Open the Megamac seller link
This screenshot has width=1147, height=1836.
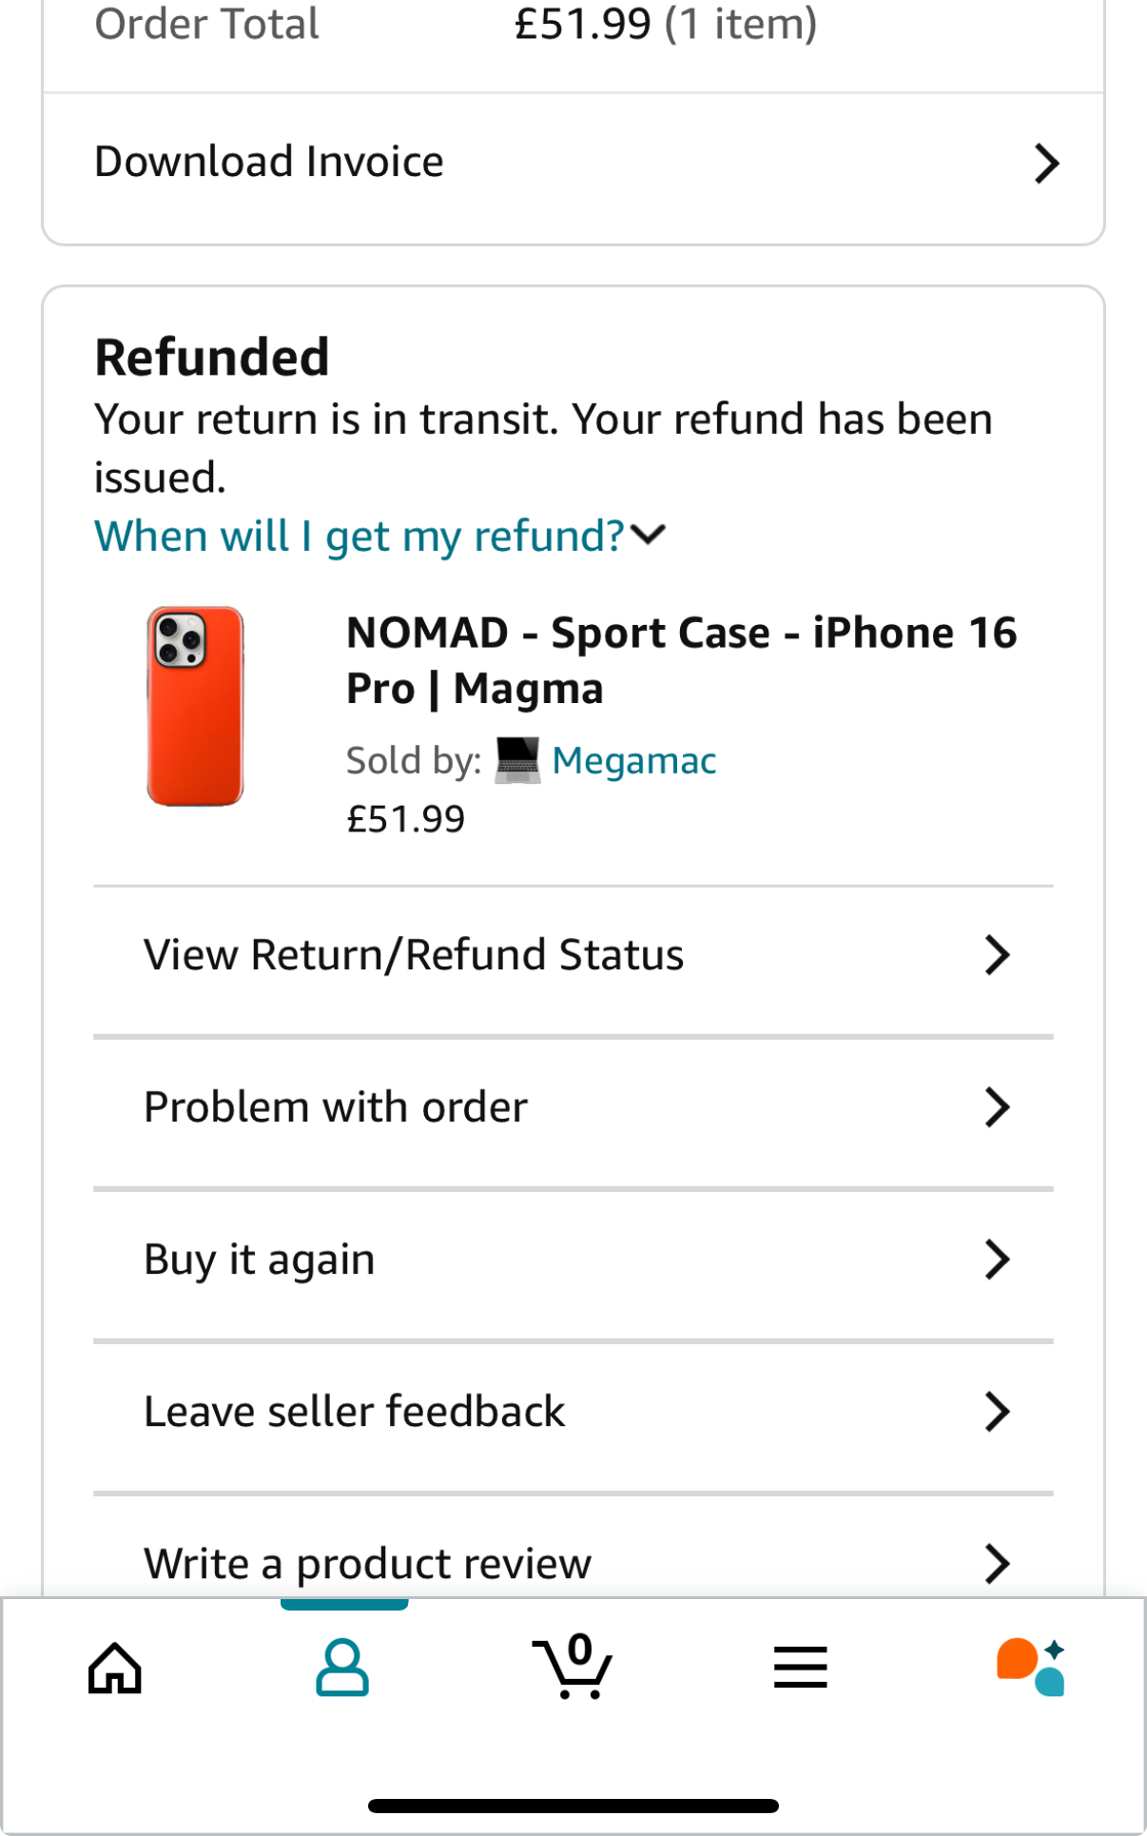tap(634, 761)
